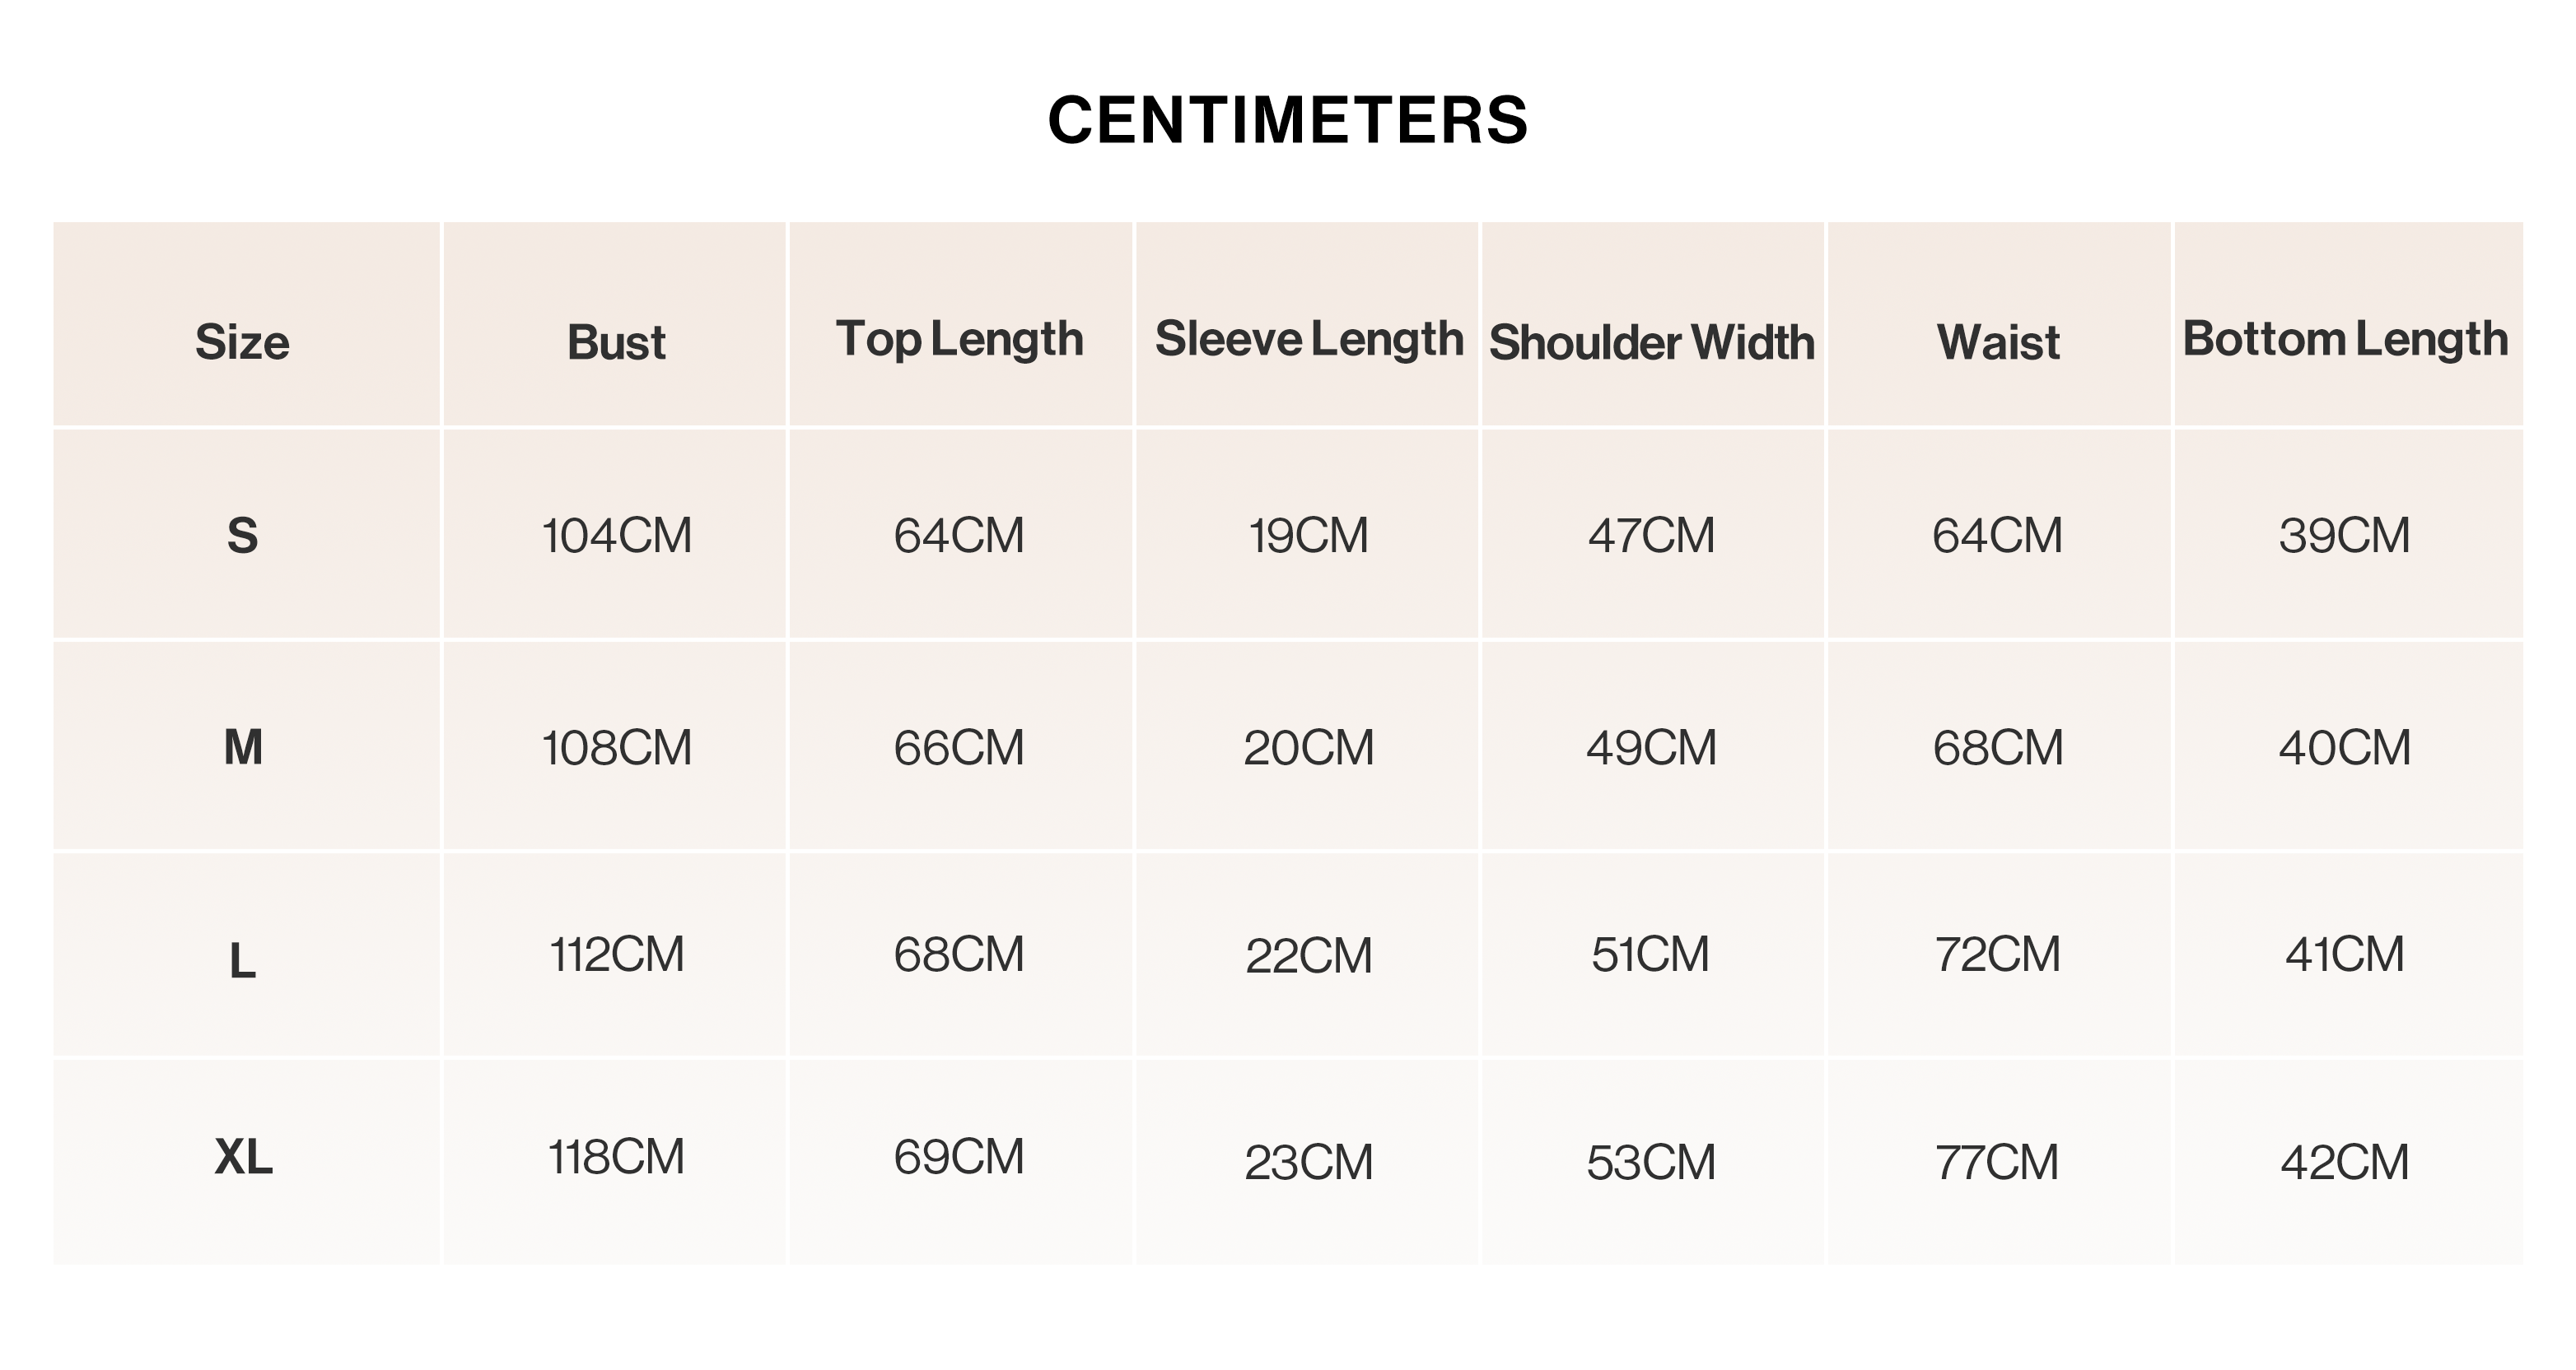
Task: Click the 118CM bust value
Action: (616, 1157)
